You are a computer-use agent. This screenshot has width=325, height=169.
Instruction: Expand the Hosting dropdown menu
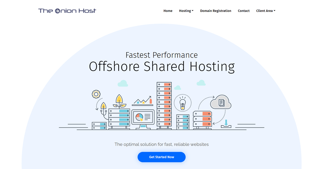[x=186, y=11]
